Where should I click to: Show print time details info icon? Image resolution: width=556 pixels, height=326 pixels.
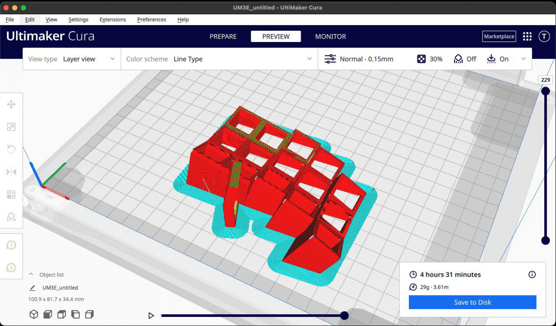click(532, 274)
